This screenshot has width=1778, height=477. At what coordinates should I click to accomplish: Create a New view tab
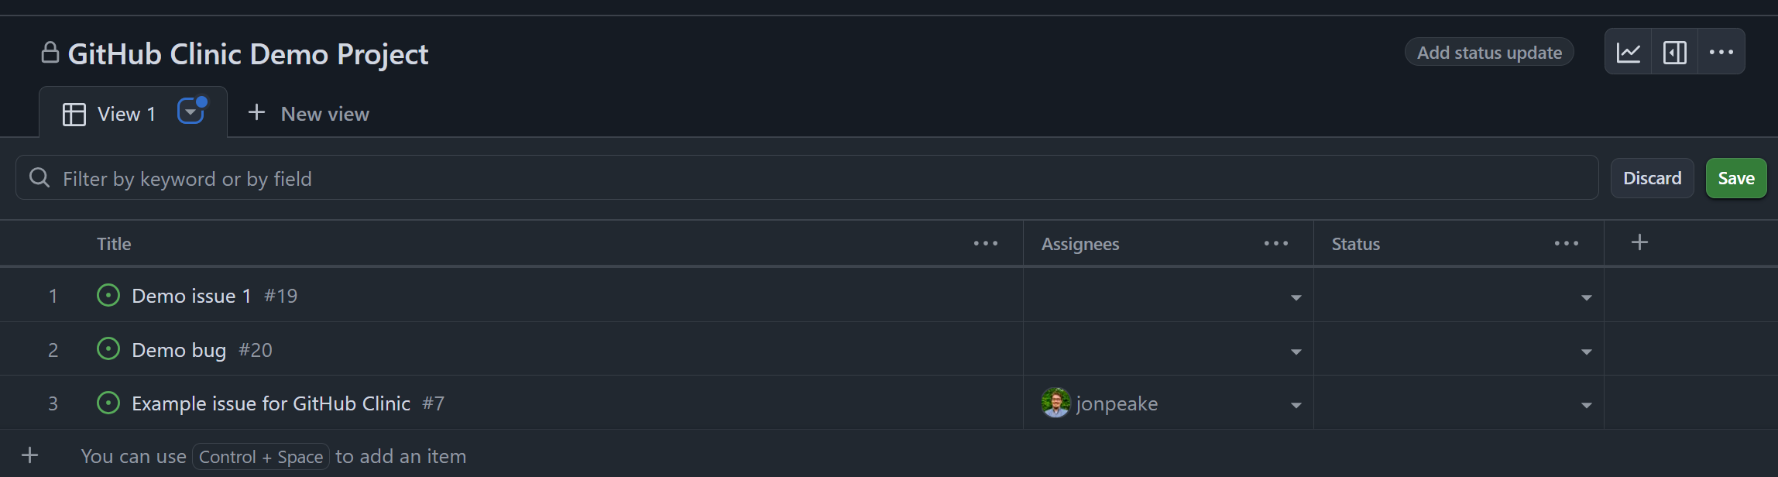[309, 114]
